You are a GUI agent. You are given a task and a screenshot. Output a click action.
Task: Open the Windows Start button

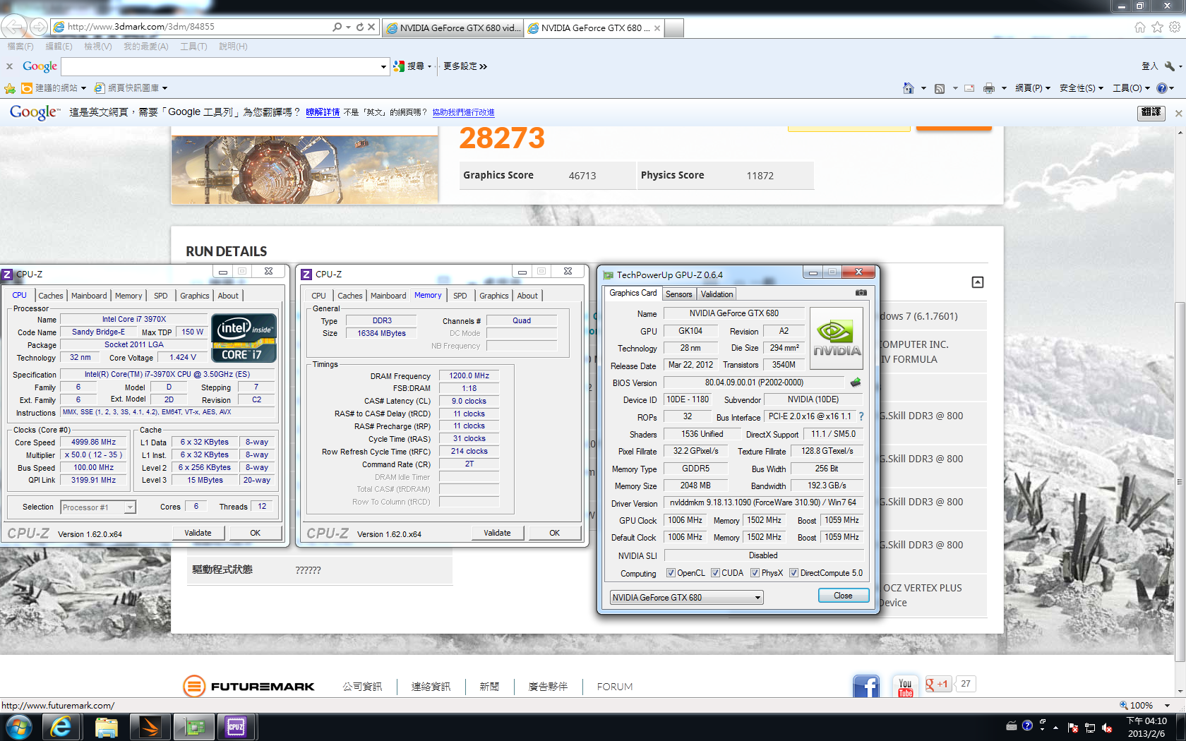point(18,727)
